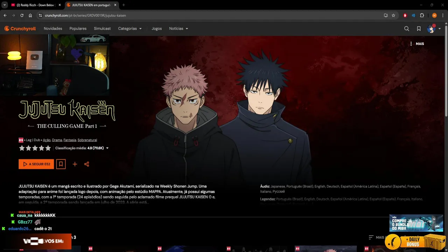The width and height of the screenshot is (448, 252).
Task: Rate the series one star
Action: point(22,148)
